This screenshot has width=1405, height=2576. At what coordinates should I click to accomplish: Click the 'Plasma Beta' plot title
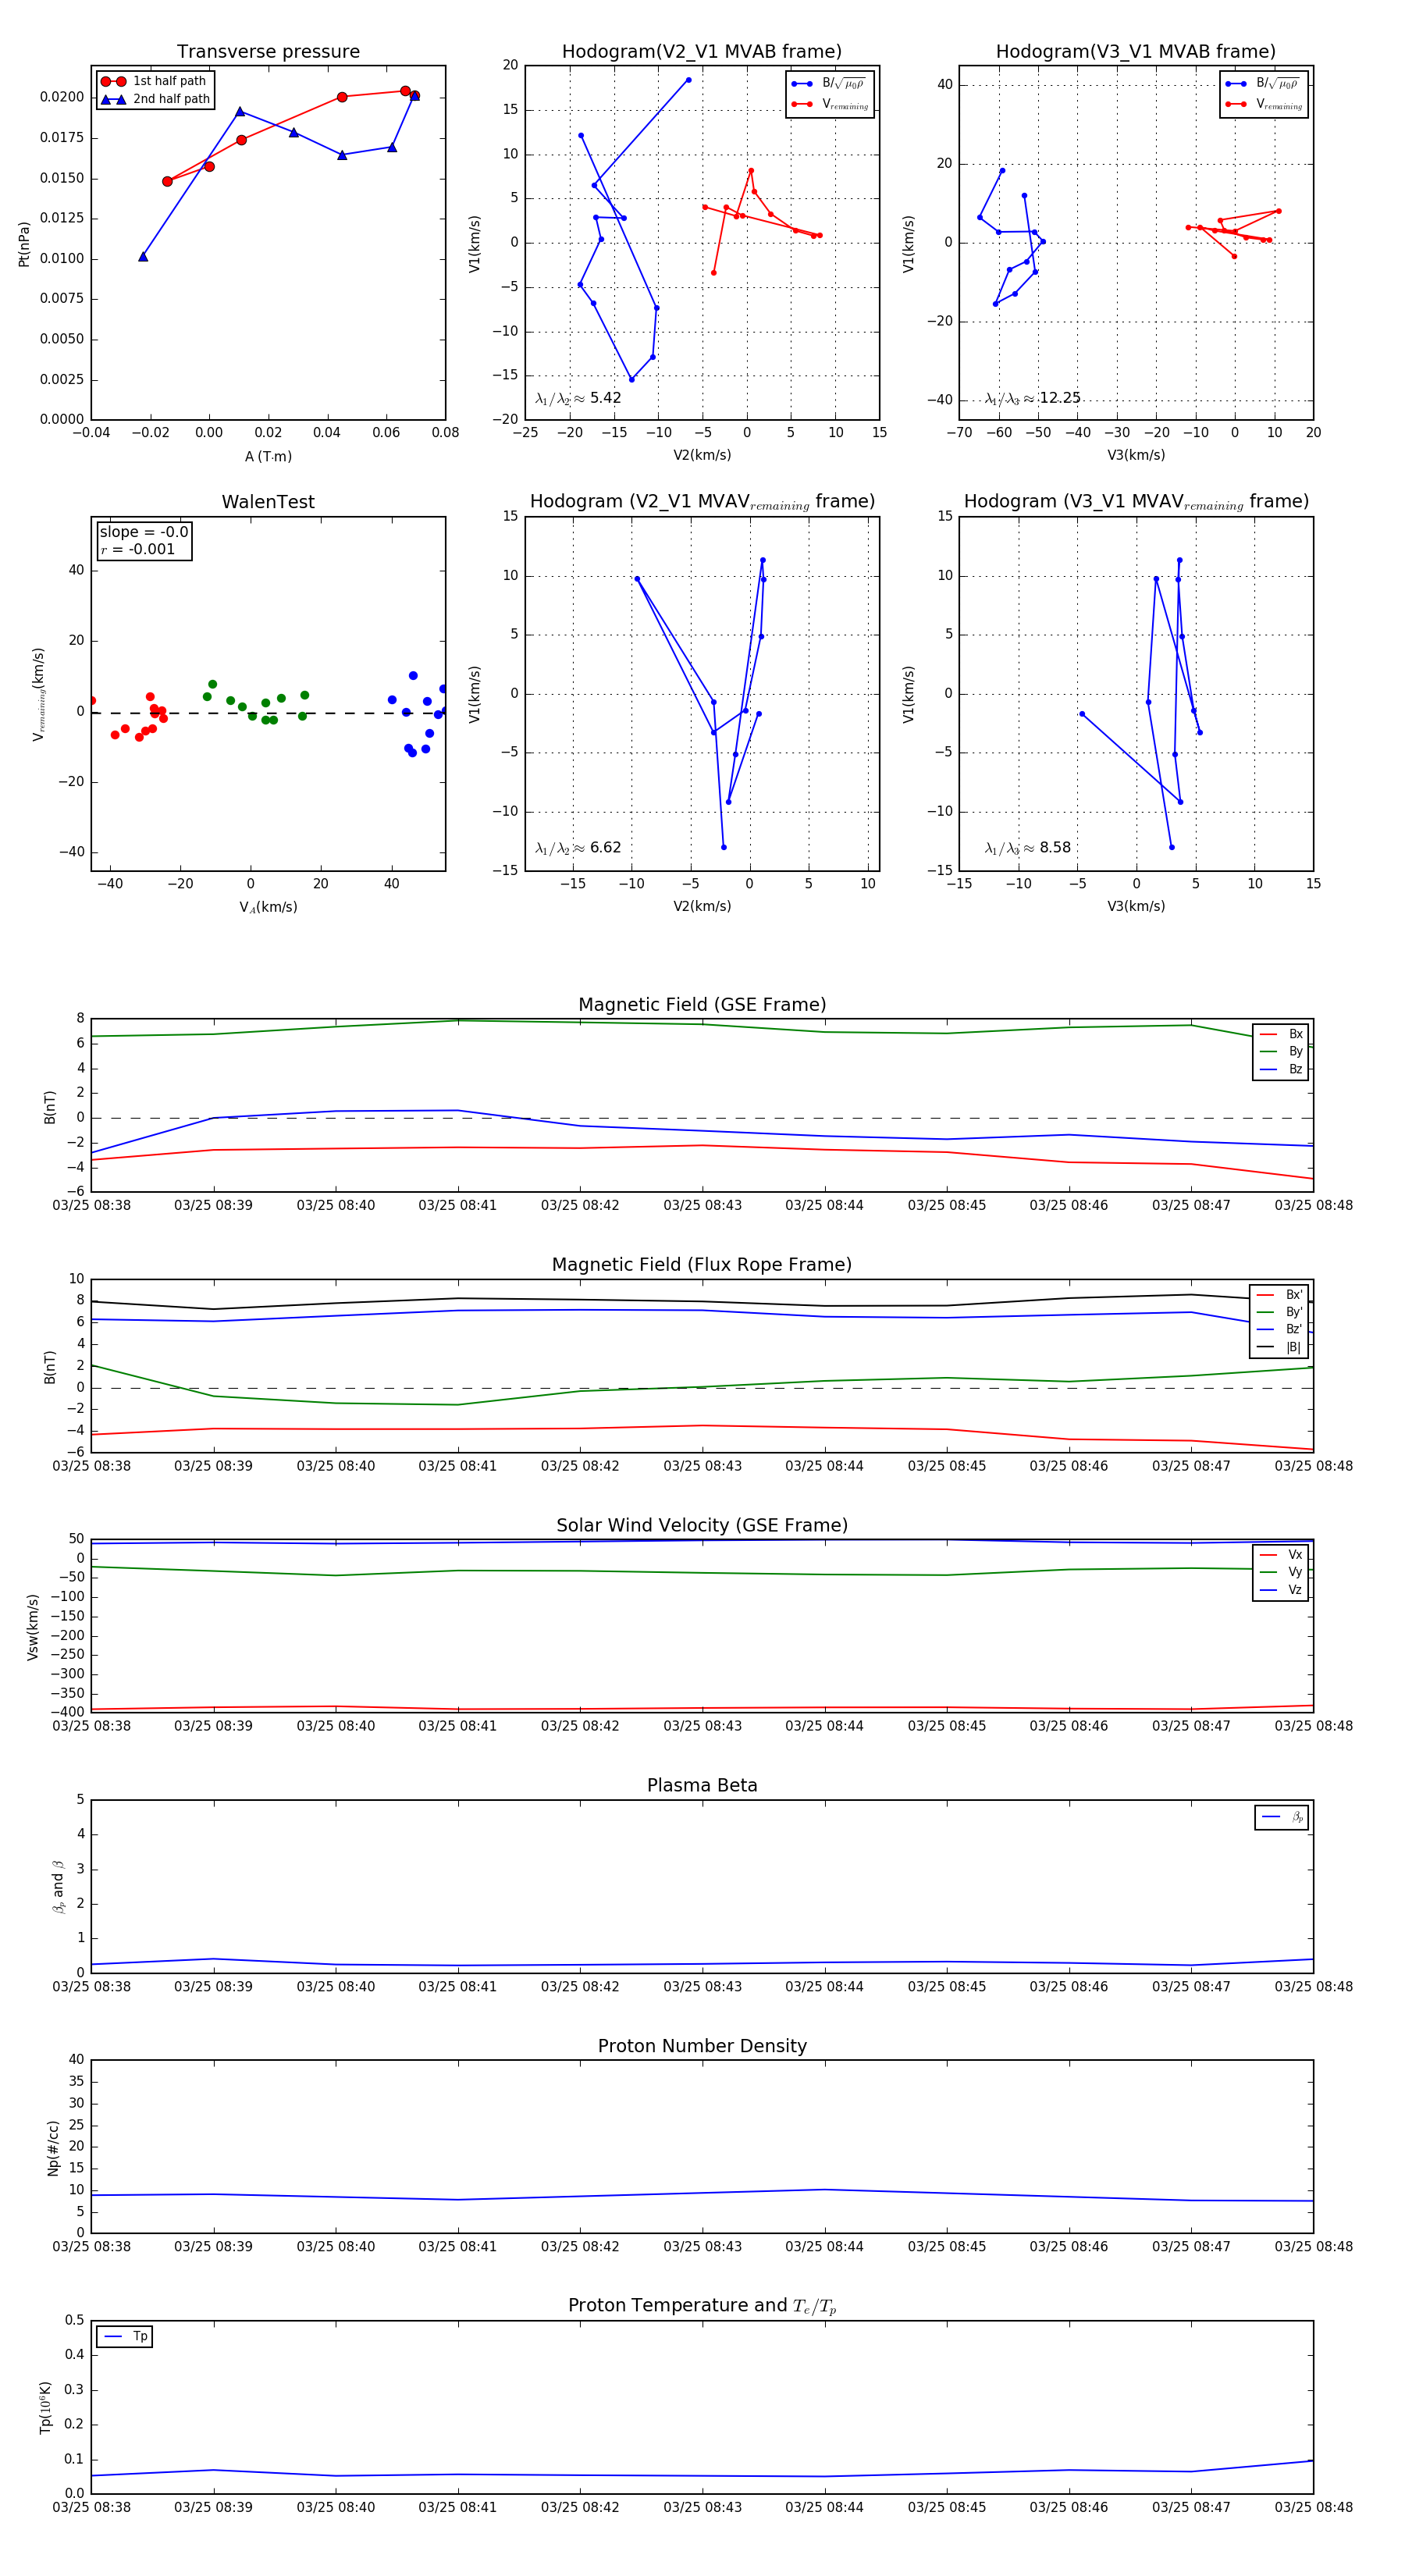point(702,1785)
